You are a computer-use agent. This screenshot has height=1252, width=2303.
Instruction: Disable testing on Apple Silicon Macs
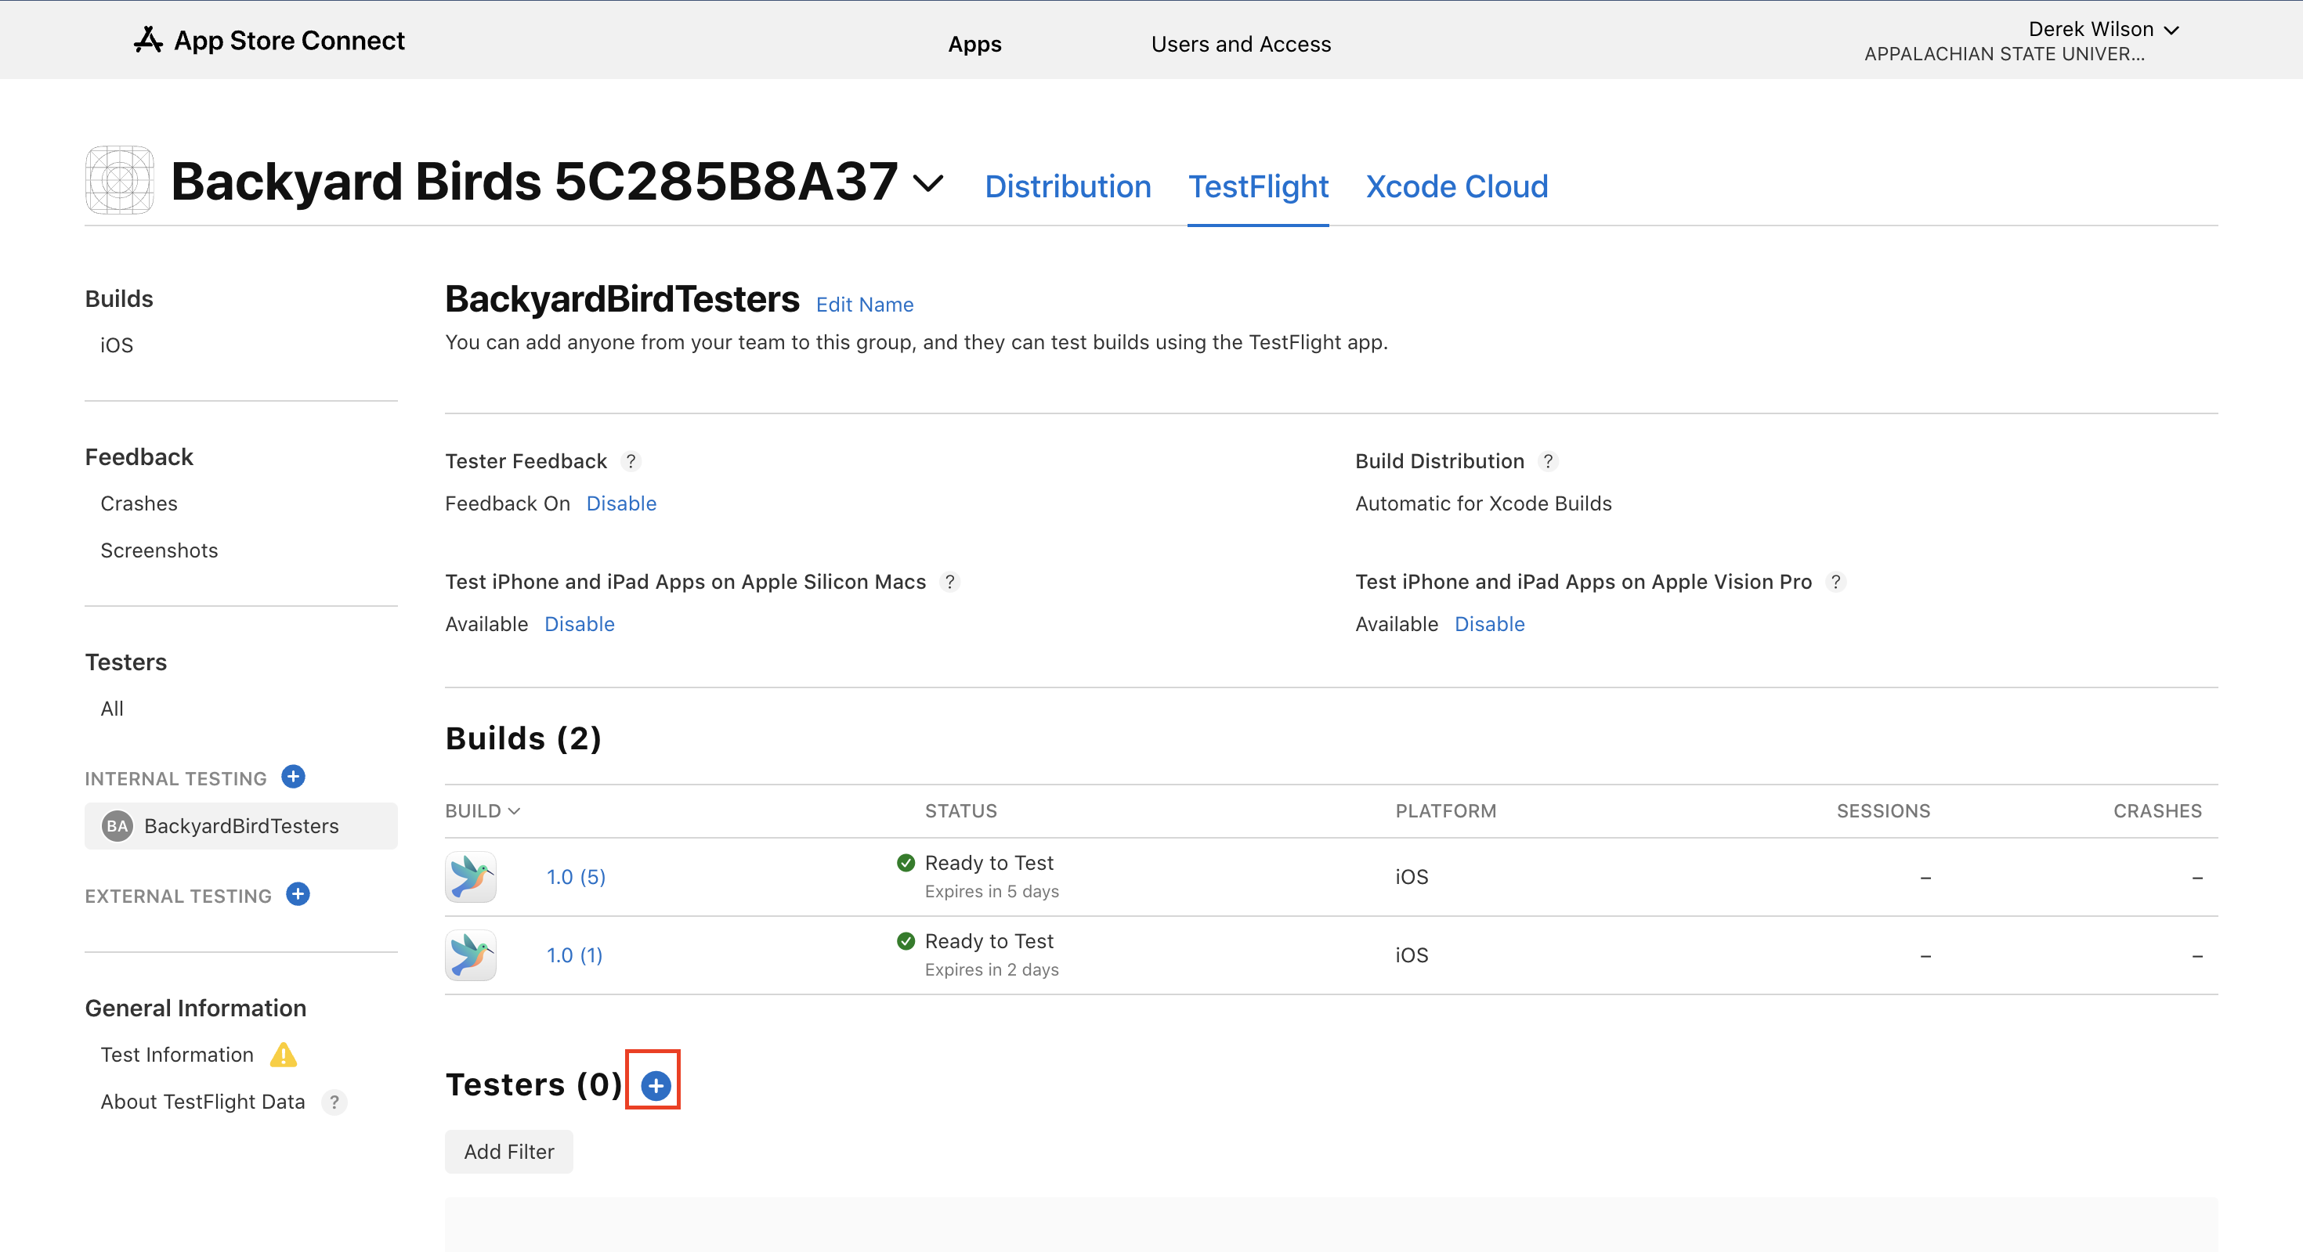580,624
